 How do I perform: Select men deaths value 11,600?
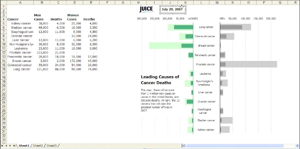coord(59,32)
